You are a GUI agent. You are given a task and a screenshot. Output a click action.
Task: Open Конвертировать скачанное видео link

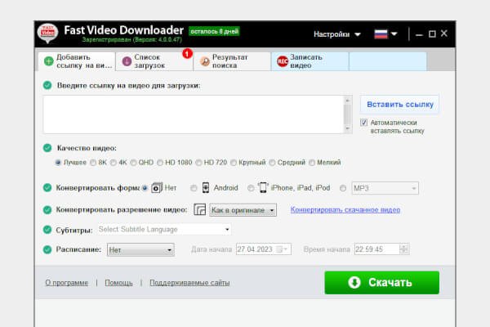345,209
